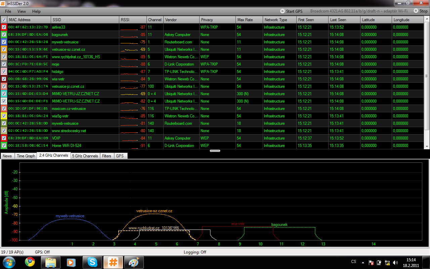
Task: Click the Stop scanning icon
Action: coord(416,11)
